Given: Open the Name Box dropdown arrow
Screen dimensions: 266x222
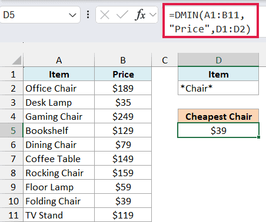Looking at the screenshot, I should 72,15.
